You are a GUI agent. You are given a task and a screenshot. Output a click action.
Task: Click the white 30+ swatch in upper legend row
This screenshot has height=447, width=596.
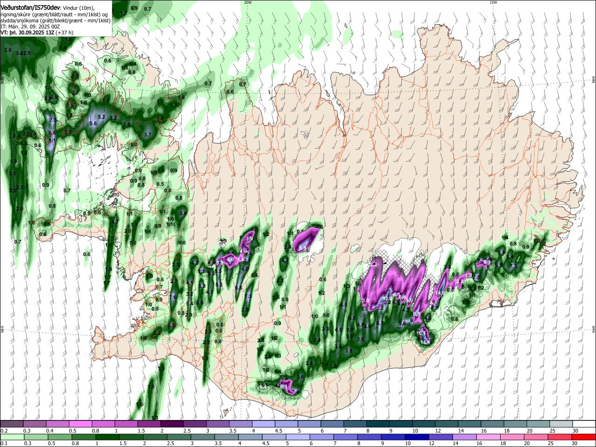584,424
